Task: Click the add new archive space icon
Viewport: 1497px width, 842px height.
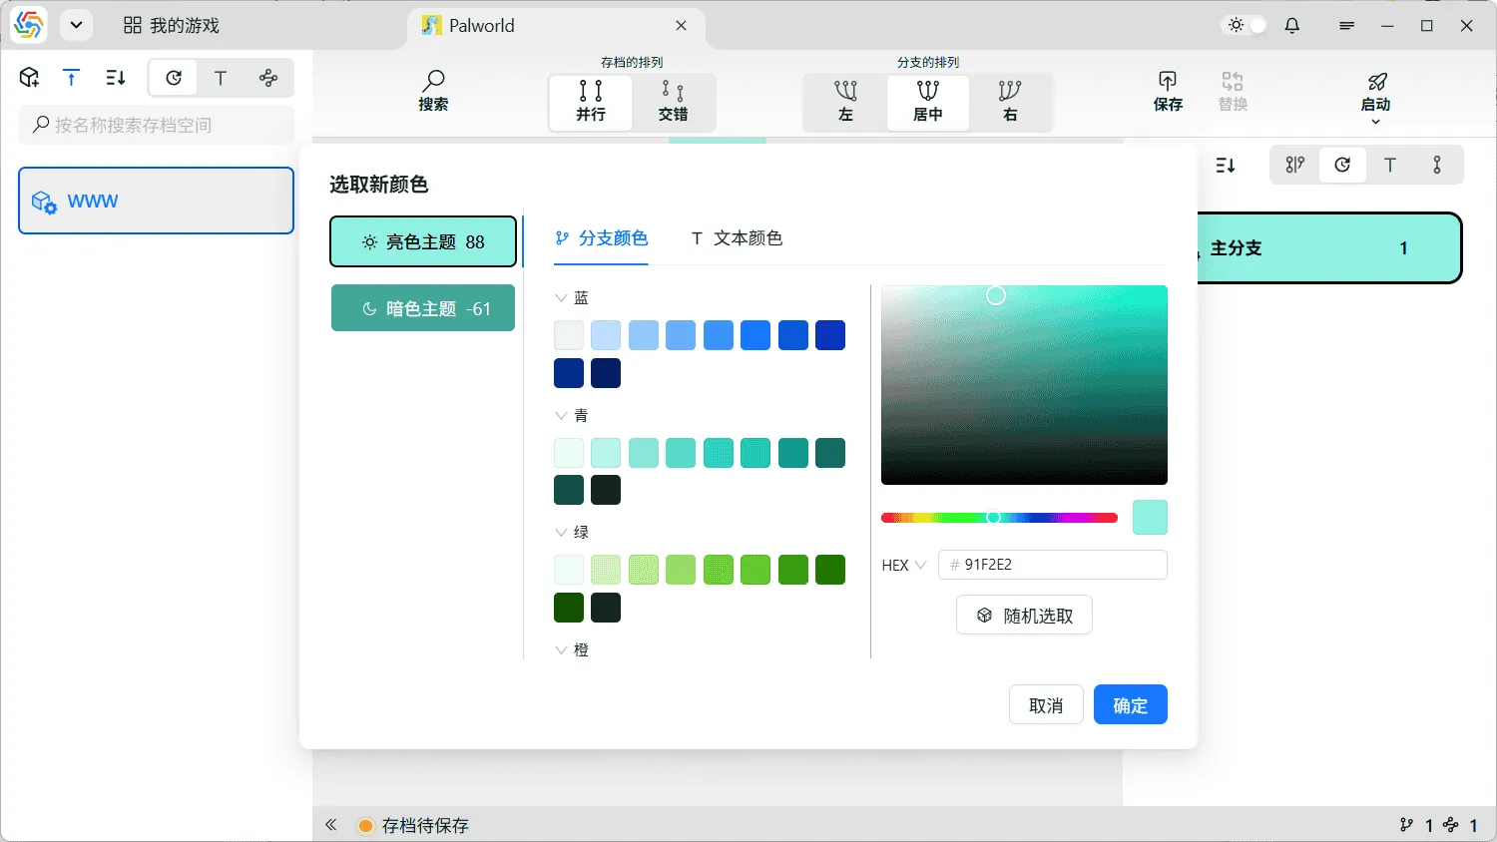Action: (28, 77)
